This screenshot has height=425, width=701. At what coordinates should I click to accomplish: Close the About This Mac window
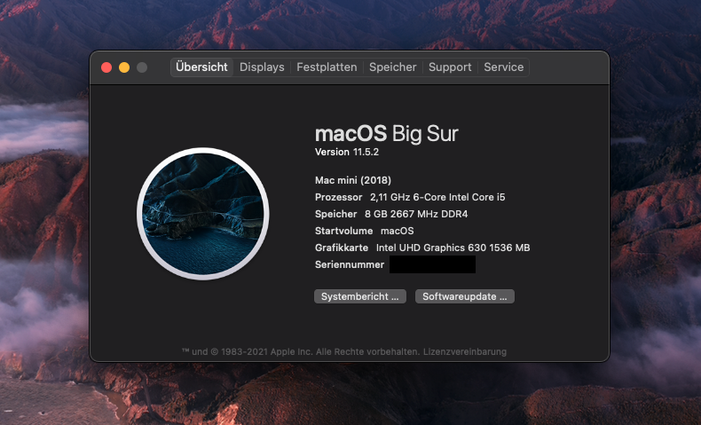[106, 67]
